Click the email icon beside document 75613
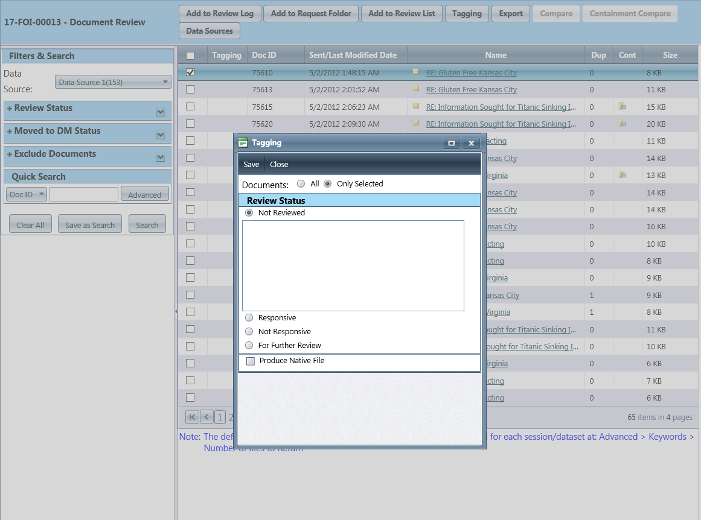Screen dimensions: 701x520 pos(415,89)
